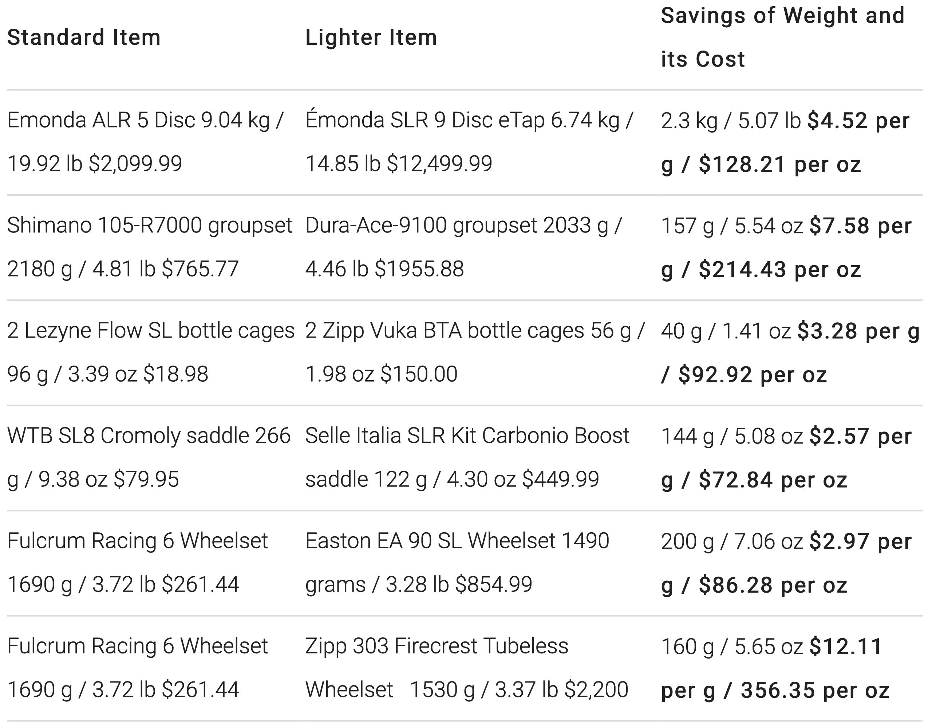
Task: Click the $3.28 per g savings cell
Action: [790, 353]
